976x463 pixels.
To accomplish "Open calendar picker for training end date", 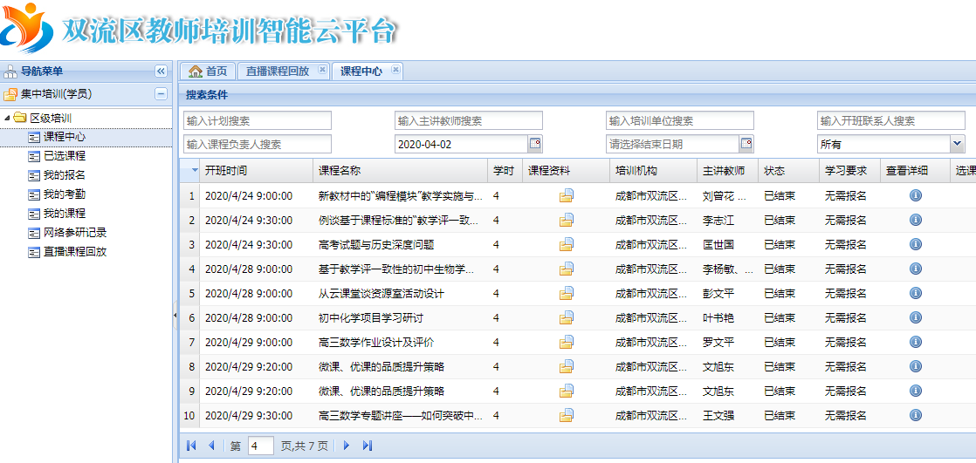I will coord(746,144).
